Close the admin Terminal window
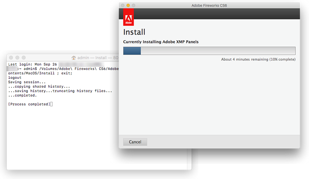309x179 pixels. pyautogui.click(x=11, y=58)
